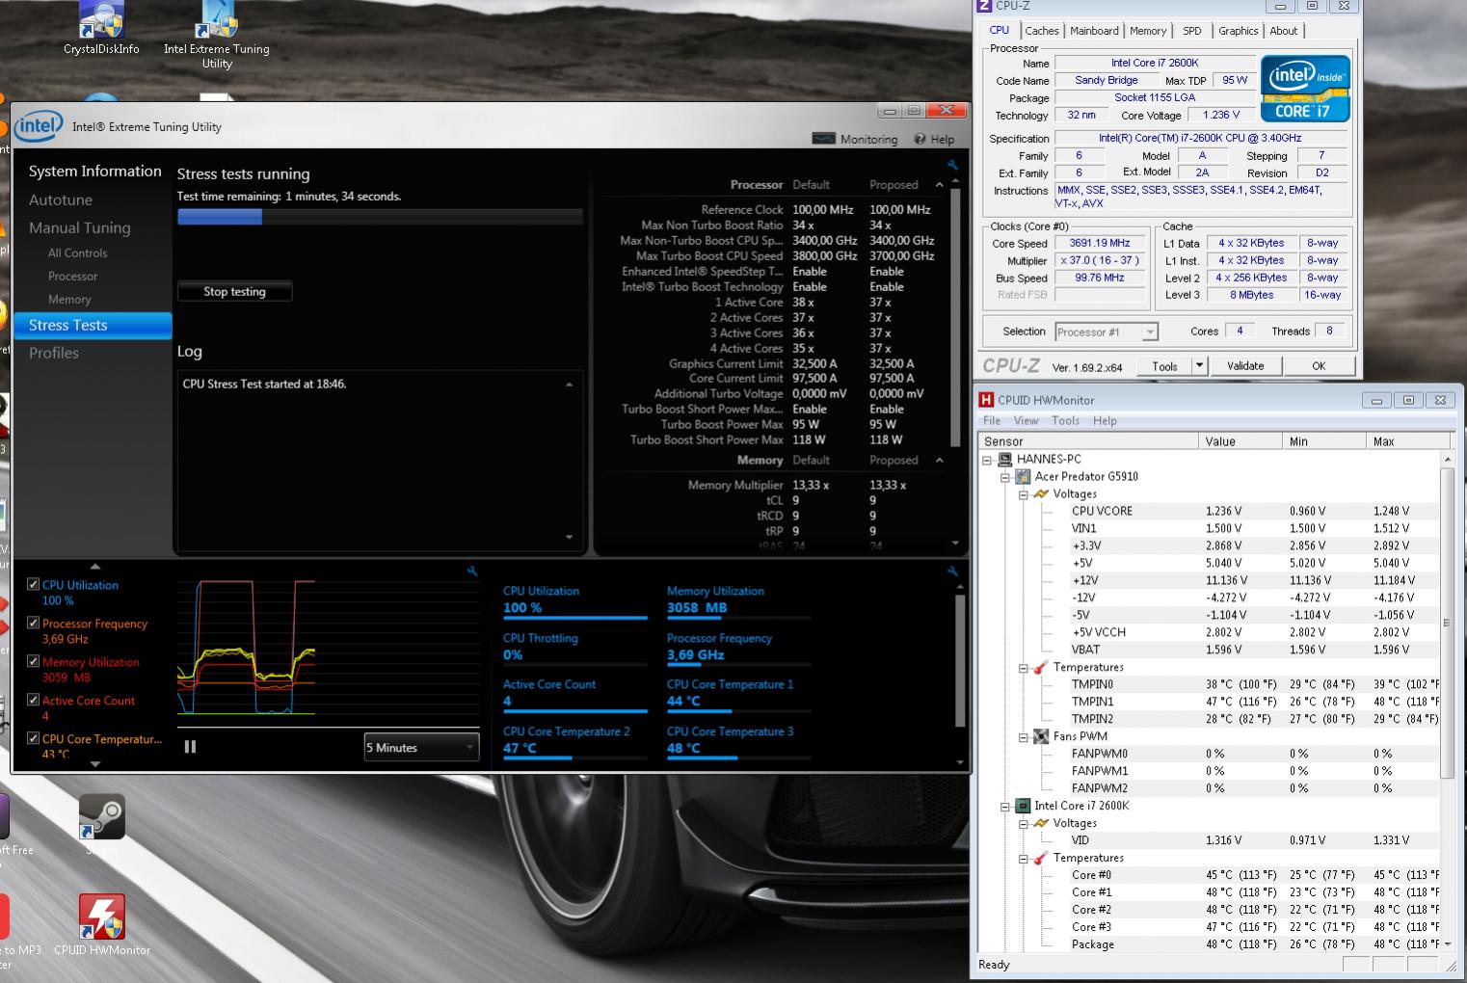Click the Help icon in Intel XTU
This screenshot has width=1467, height=983.
click(920, 139)
